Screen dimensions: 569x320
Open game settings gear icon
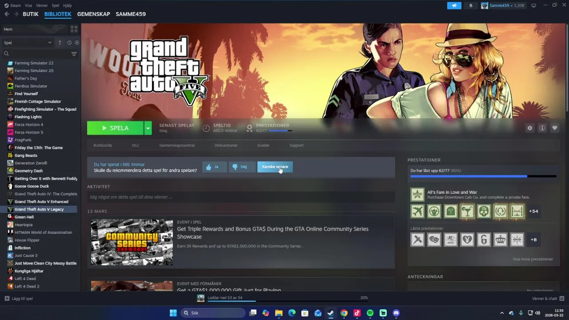[x=529, y=128]
